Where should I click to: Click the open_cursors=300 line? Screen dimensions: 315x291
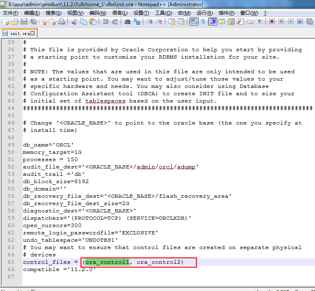click(52, 225)
